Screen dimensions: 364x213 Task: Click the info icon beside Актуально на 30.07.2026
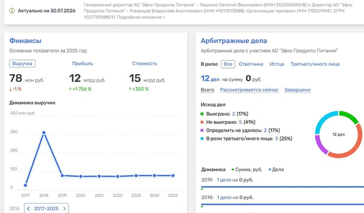pos(12,11)
